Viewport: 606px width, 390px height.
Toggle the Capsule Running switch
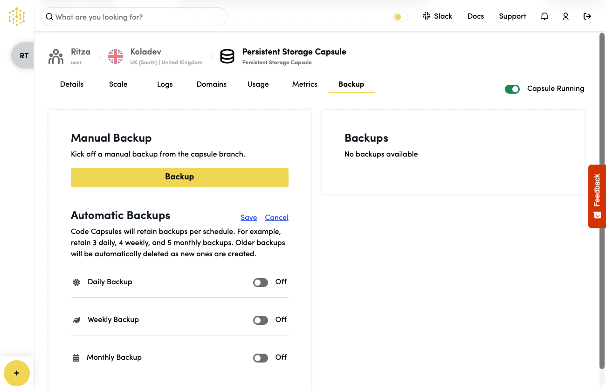pyautogui.click(x=512, y=89)
